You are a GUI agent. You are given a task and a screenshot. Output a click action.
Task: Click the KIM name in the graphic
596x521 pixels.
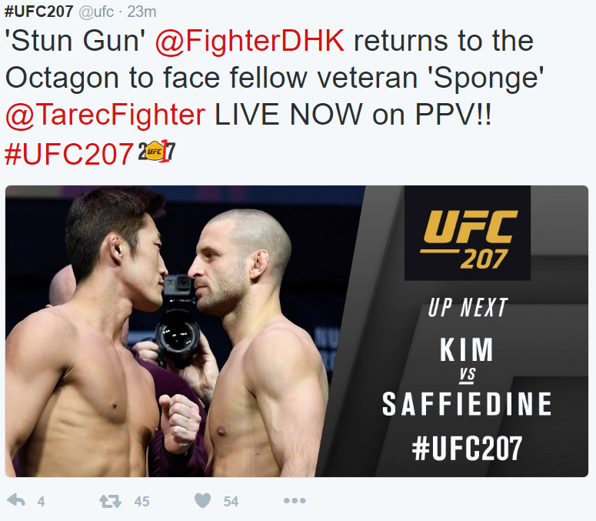click(x=466, y=349)
